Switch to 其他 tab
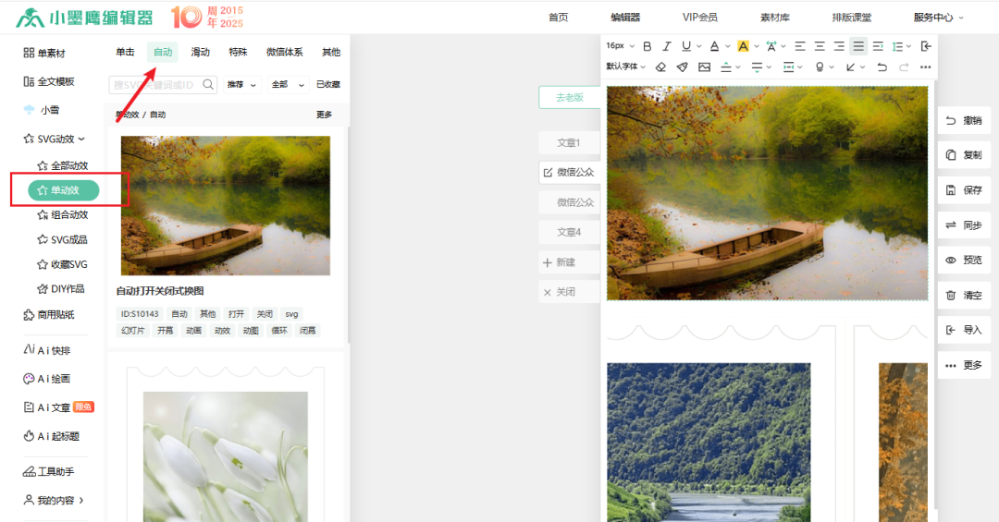Screen dimensions: 999x522 331,52
